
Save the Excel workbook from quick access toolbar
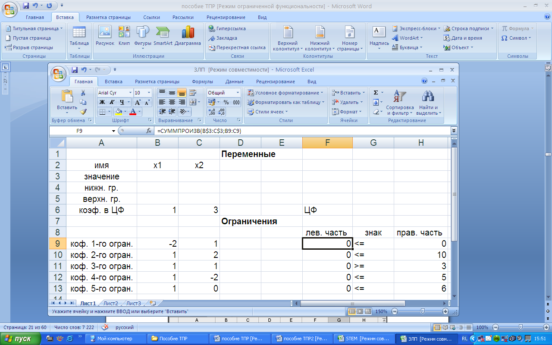point(75,69)
